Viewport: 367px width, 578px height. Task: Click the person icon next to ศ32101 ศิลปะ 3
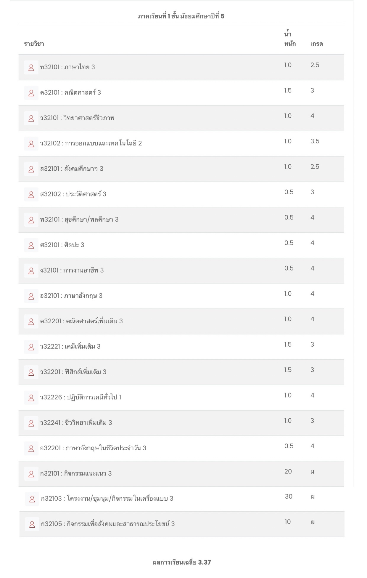(x=31, y=245)
